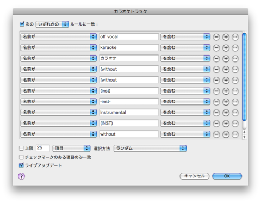Click ellipsis icon on the '-inst-' row
Viewport: 261px width, 203px height.
tap(235, 102)
